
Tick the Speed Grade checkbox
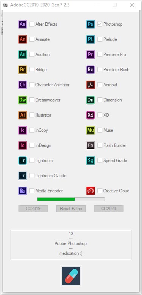point(100,160)
